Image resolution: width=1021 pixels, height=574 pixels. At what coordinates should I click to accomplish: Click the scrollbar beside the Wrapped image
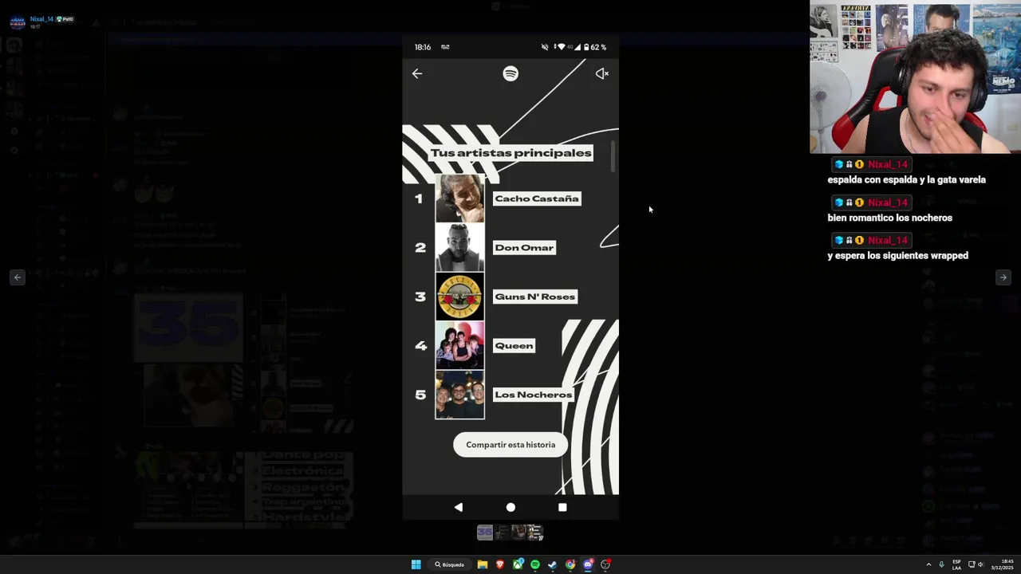coord(613,157)
